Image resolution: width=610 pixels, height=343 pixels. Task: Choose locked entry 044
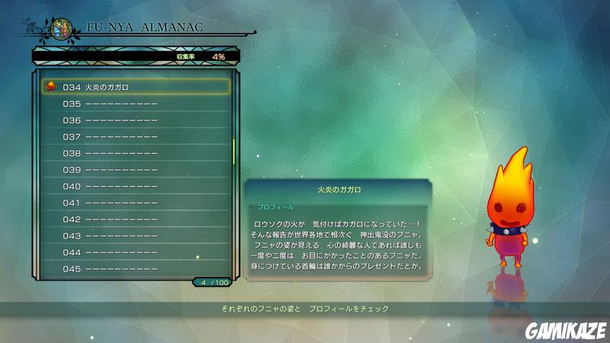(136, 252)
